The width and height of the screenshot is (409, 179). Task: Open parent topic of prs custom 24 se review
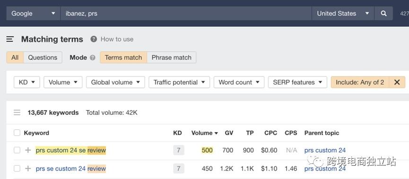point(325,150)
